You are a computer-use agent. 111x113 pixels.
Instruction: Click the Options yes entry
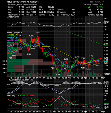point(73,10)
